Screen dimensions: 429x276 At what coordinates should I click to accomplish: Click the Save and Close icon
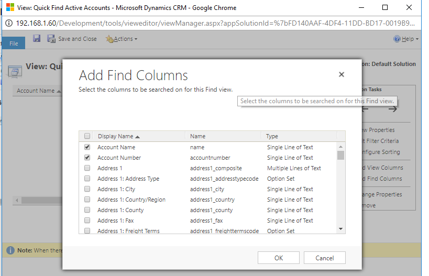click(51, 39)
